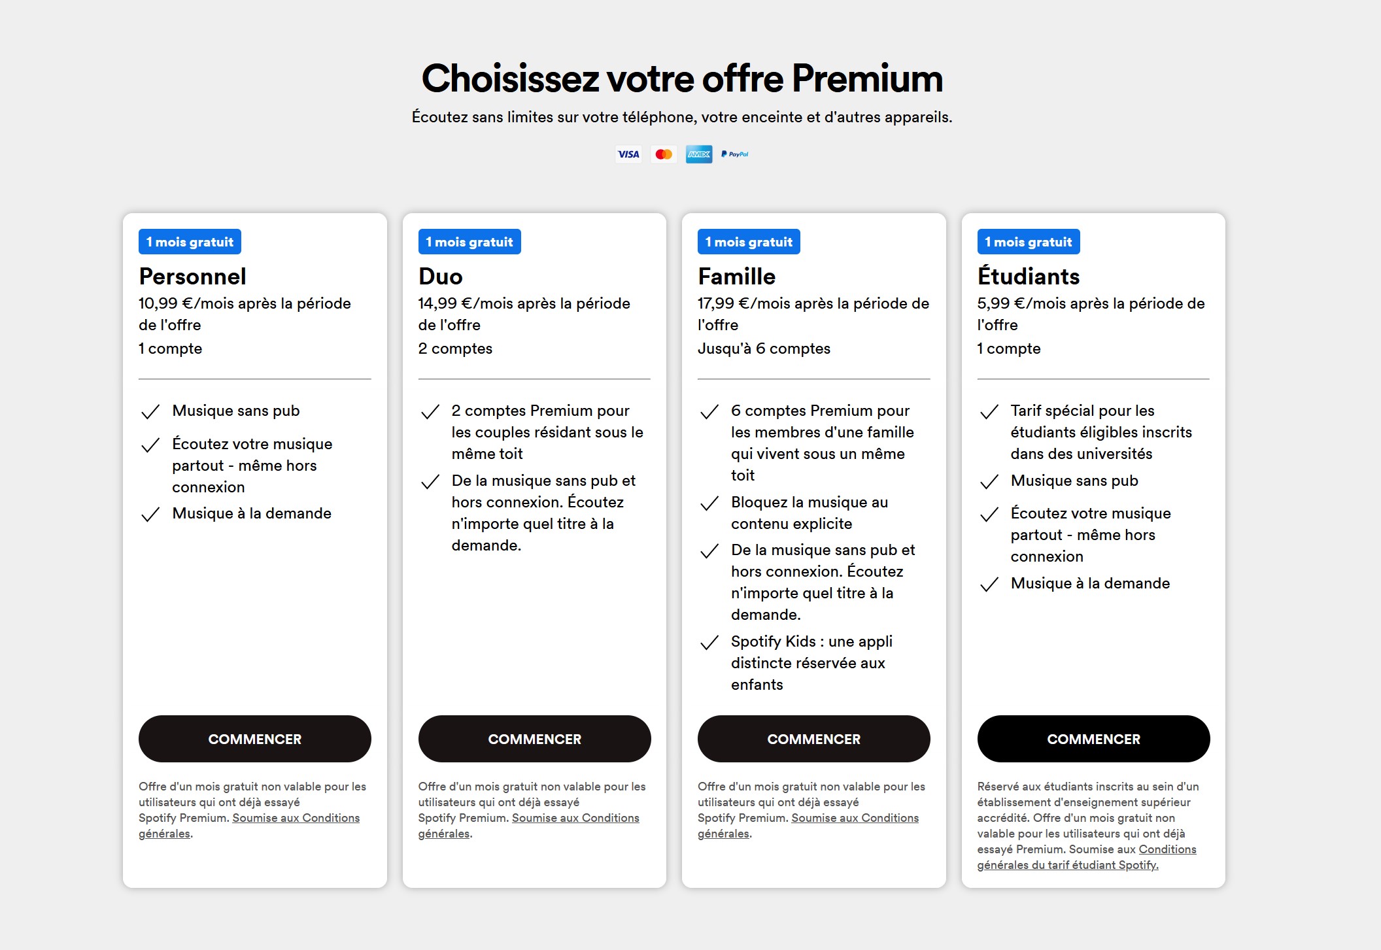Open Conditions générales link under Famille
The height and width of the screenshot is (950, 1381).
pos(855,818)
